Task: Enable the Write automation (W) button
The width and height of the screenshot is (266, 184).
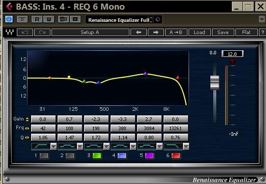Action: coord(49,19)
